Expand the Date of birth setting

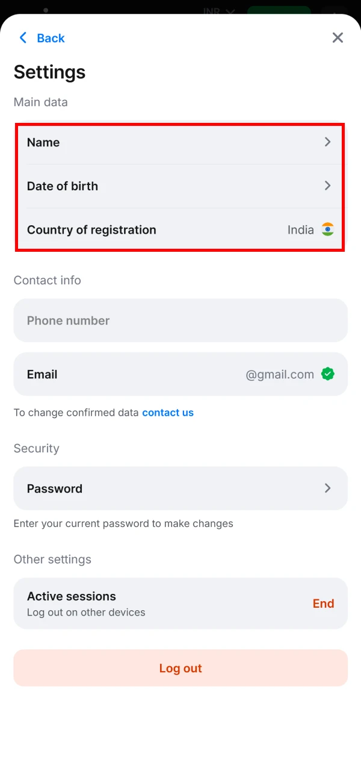coord(180,186)
